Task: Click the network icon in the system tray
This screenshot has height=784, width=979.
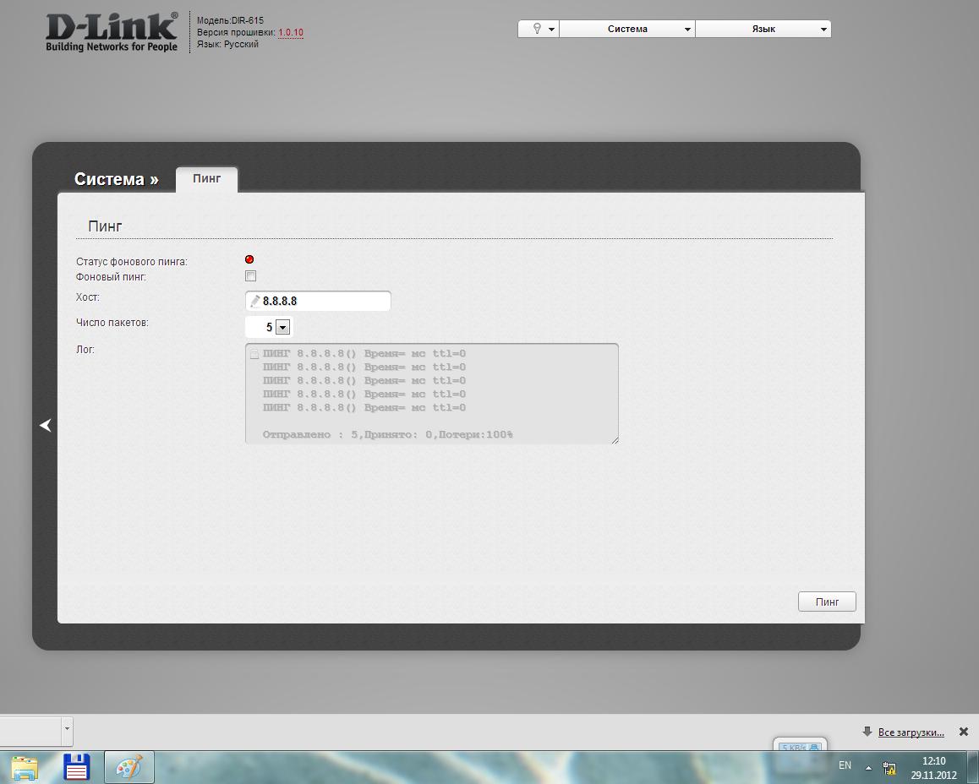Action: pyautogui.click(x=889, y=767)
